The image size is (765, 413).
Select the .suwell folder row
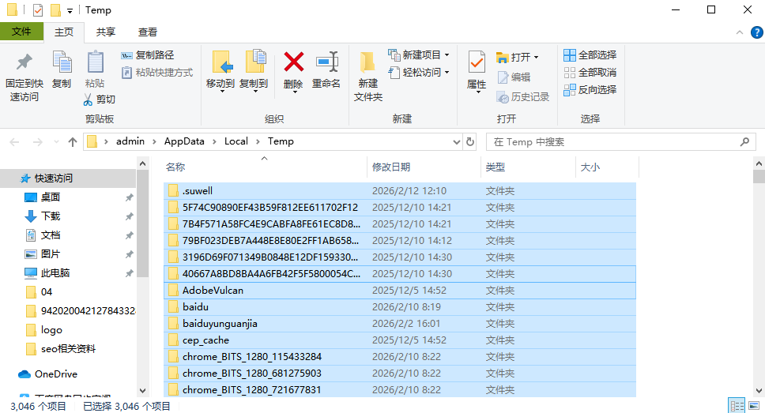click(400, 191)
